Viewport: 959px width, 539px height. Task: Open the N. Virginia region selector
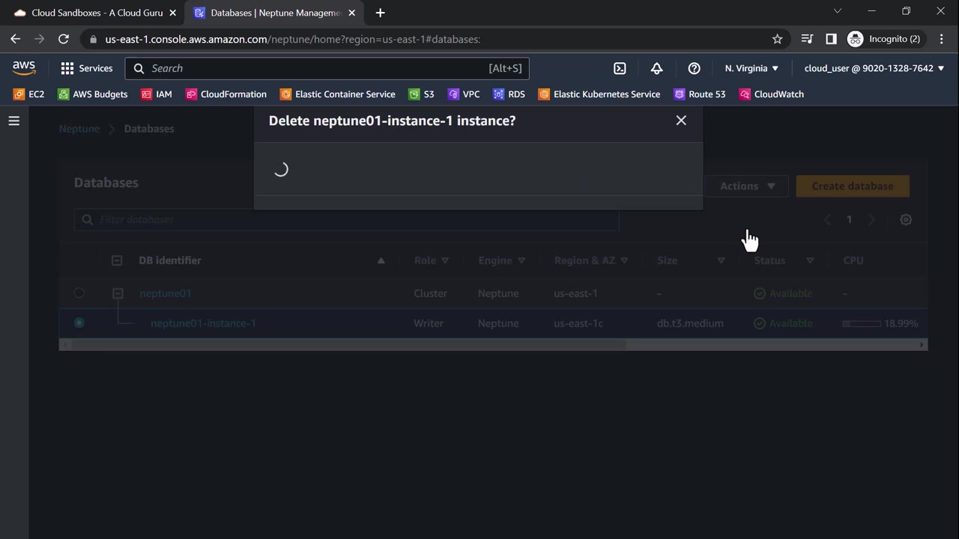click(x=751, y=68)
